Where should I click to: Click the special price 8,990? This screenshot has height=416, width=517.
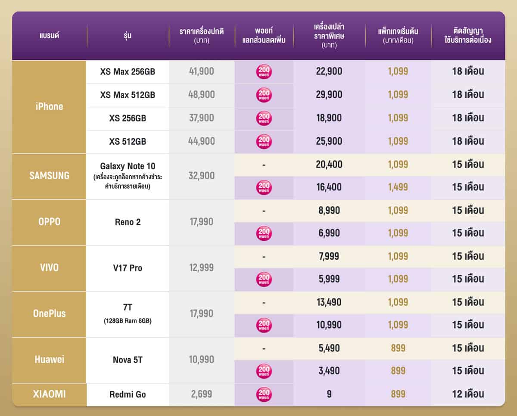329,211
